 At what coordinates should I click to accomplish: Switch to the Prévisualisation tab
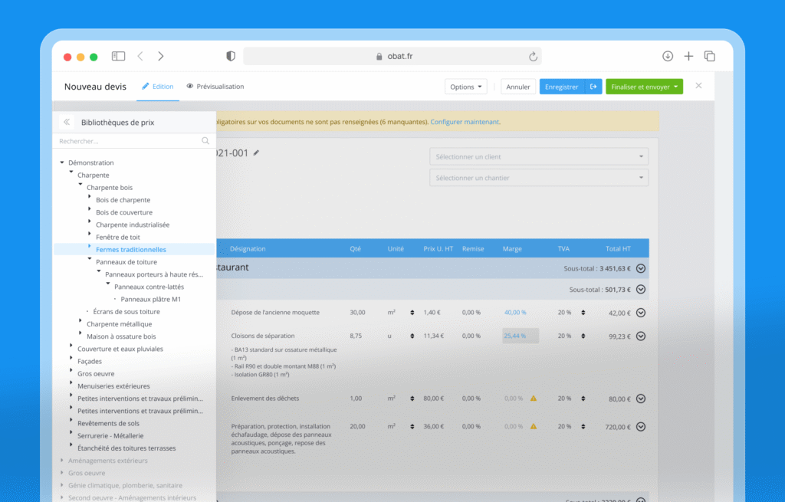(x=215, y=87)
